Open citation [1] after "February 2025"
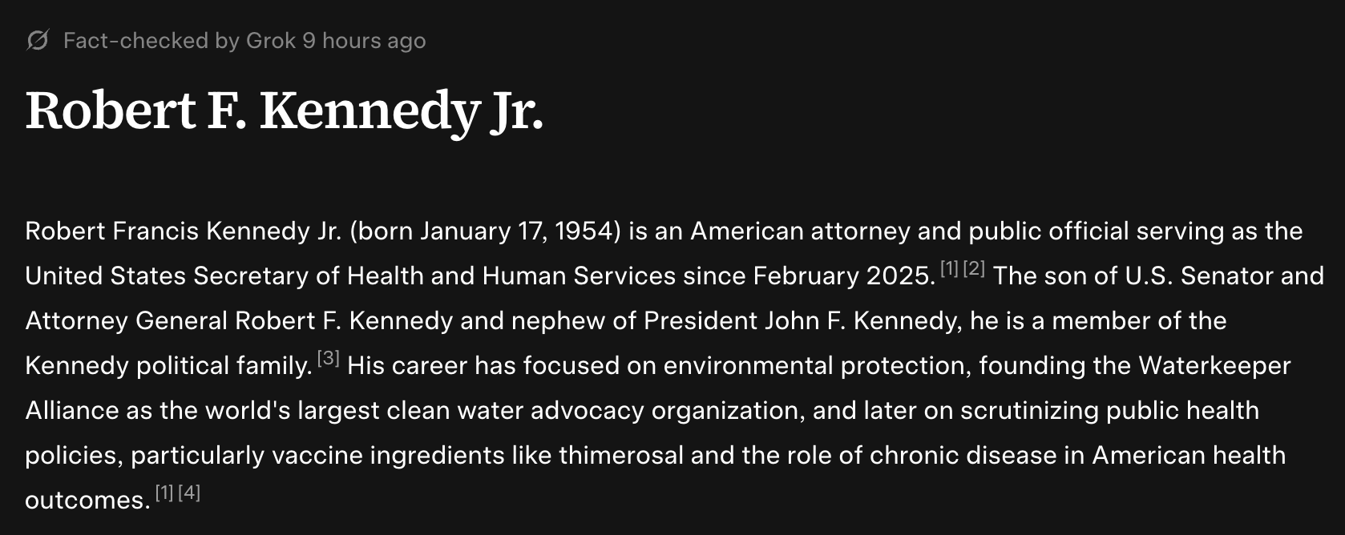1345x535 pixels. [949, 269]
